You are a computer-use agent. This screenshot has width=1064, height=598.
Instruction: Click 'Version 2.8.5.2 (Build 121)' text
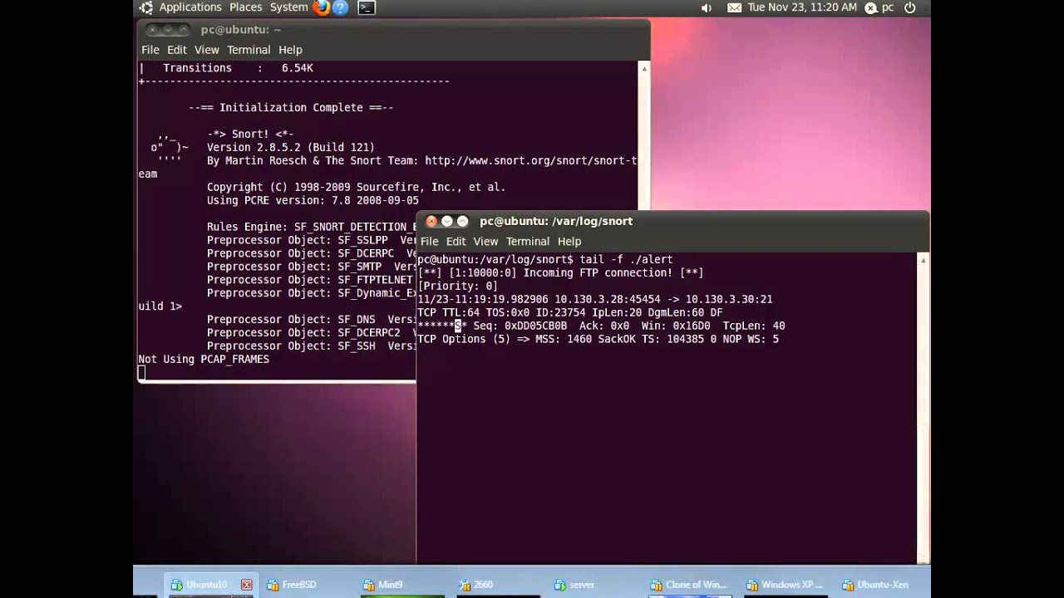[x=291, y=148]
